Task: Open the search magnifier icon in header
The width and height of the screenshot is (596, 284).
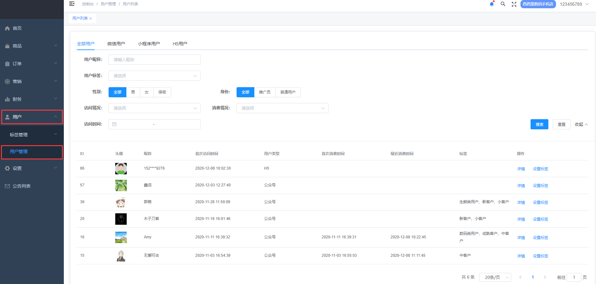Action: pos(503,4)
